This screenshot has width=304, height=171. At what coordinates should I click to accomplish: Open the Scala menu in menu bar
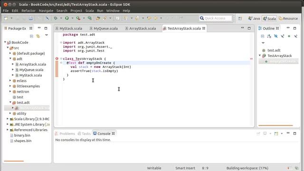(x=90, y=10)
